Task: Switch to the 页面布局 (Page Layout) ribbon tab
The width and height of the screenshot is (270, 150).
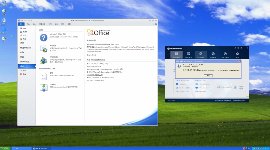Action: tap(42, 24)
